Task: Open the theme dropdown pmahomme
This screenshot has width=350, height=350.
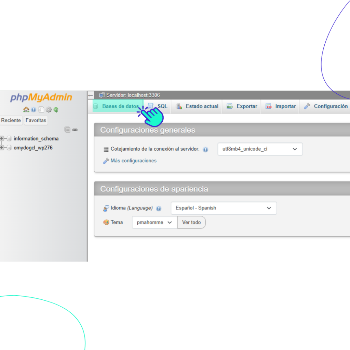Action: [x=155, y=222]
